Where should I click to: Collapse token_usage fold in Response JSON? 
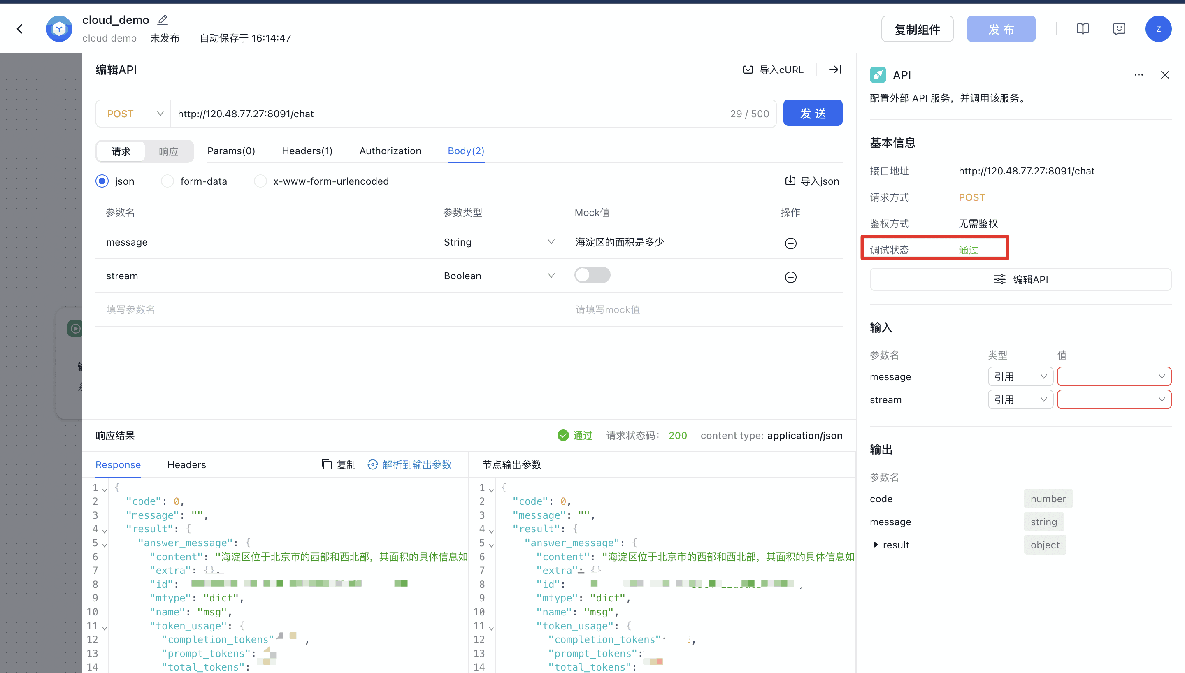click(x=105, y=628)
